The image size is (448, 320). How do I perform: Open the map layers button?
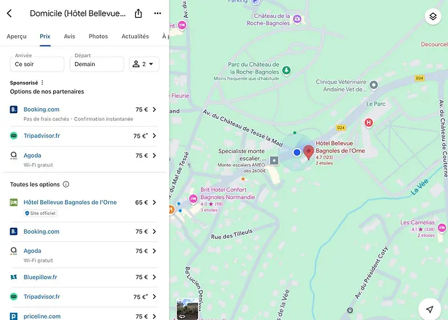tap(433, 17)
